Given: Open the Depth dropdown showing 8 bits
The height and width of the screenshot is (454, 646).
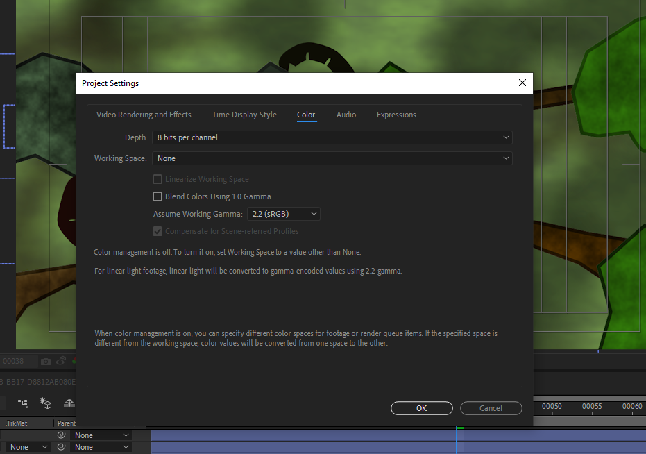Looking at the screenshot, I should [x=332, y=137].
